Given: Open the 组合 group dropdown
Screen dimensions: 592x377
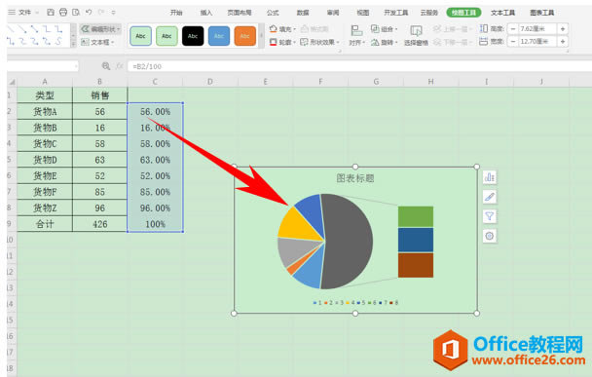Looking at the screenshot, I should [x=384, y=28].
